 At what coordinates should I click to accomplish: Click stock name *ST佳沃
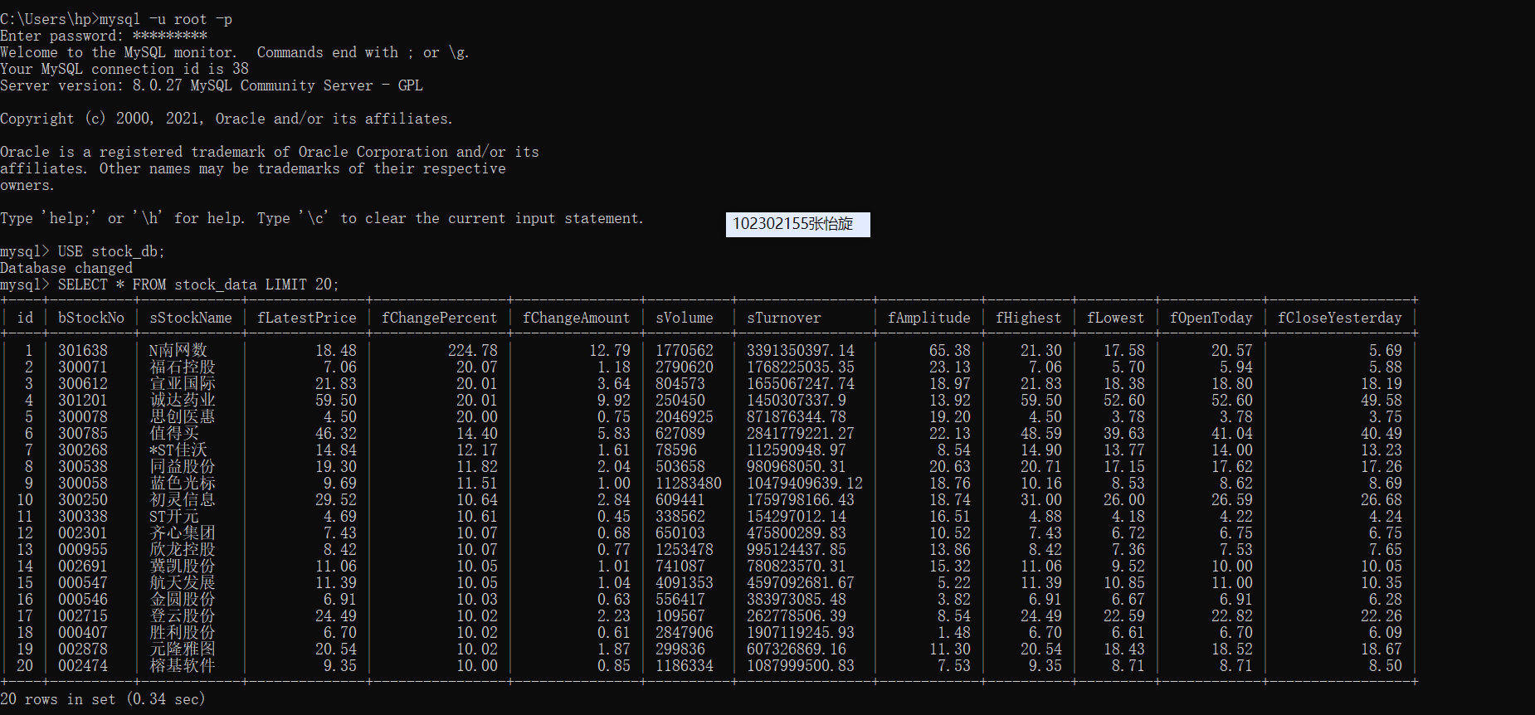178,450
